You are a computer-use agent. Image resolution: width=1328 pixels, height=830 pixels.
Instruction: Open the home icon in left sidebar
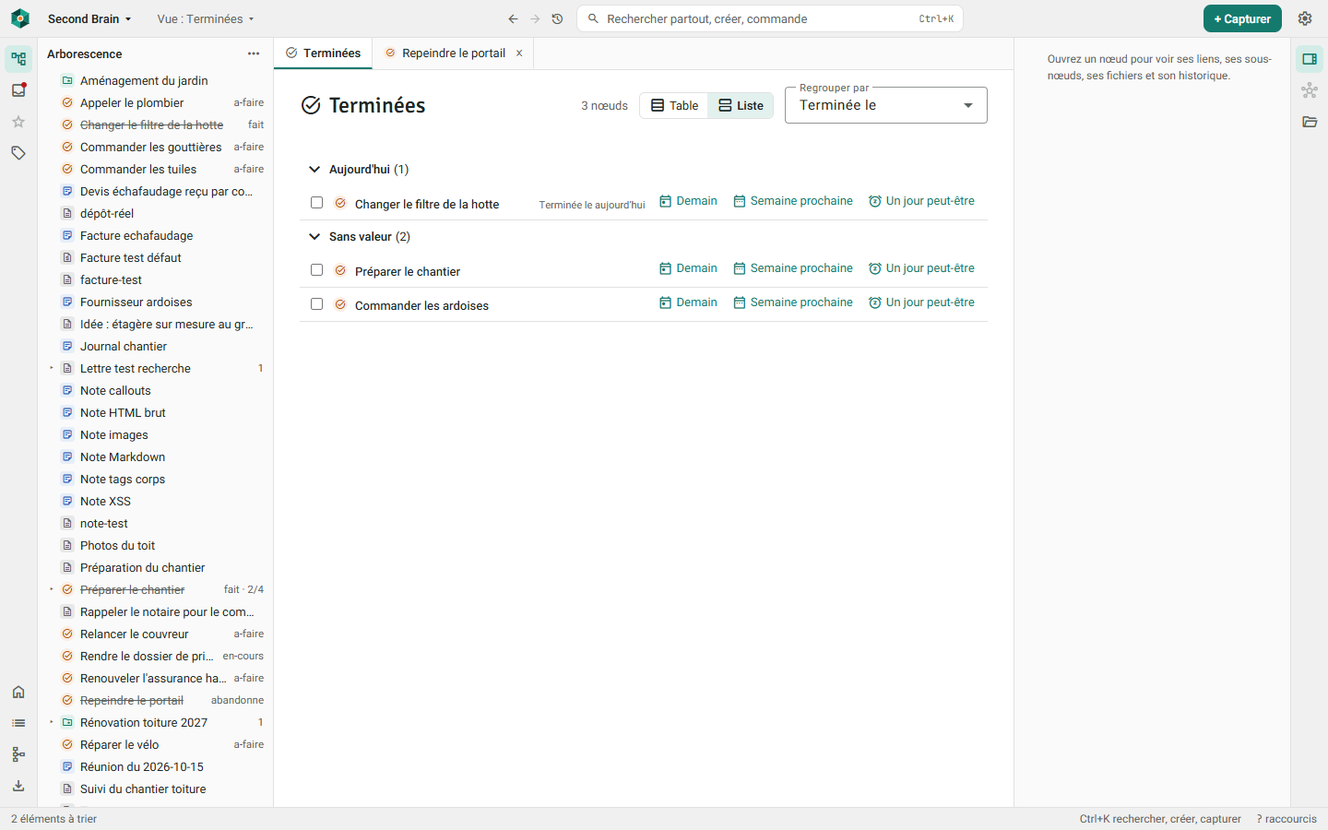[x=18, y=692]
